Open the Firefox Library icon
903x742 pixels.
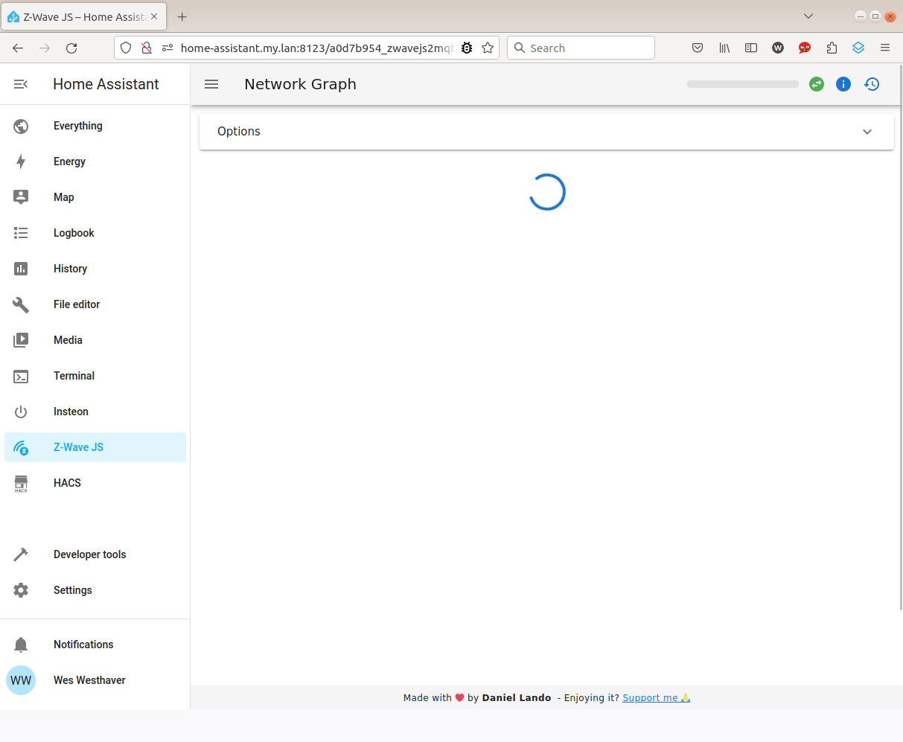coord(724,48)
